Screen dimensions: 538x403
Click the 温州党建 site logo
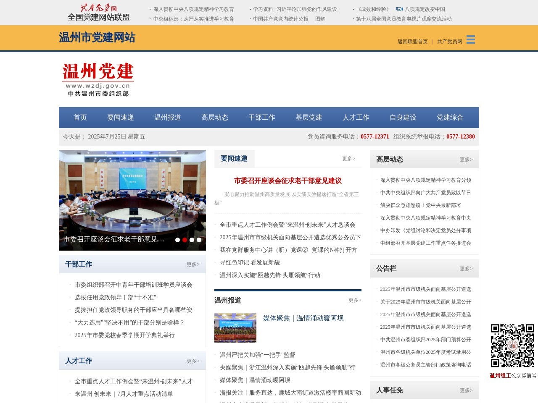click(98, 78)
